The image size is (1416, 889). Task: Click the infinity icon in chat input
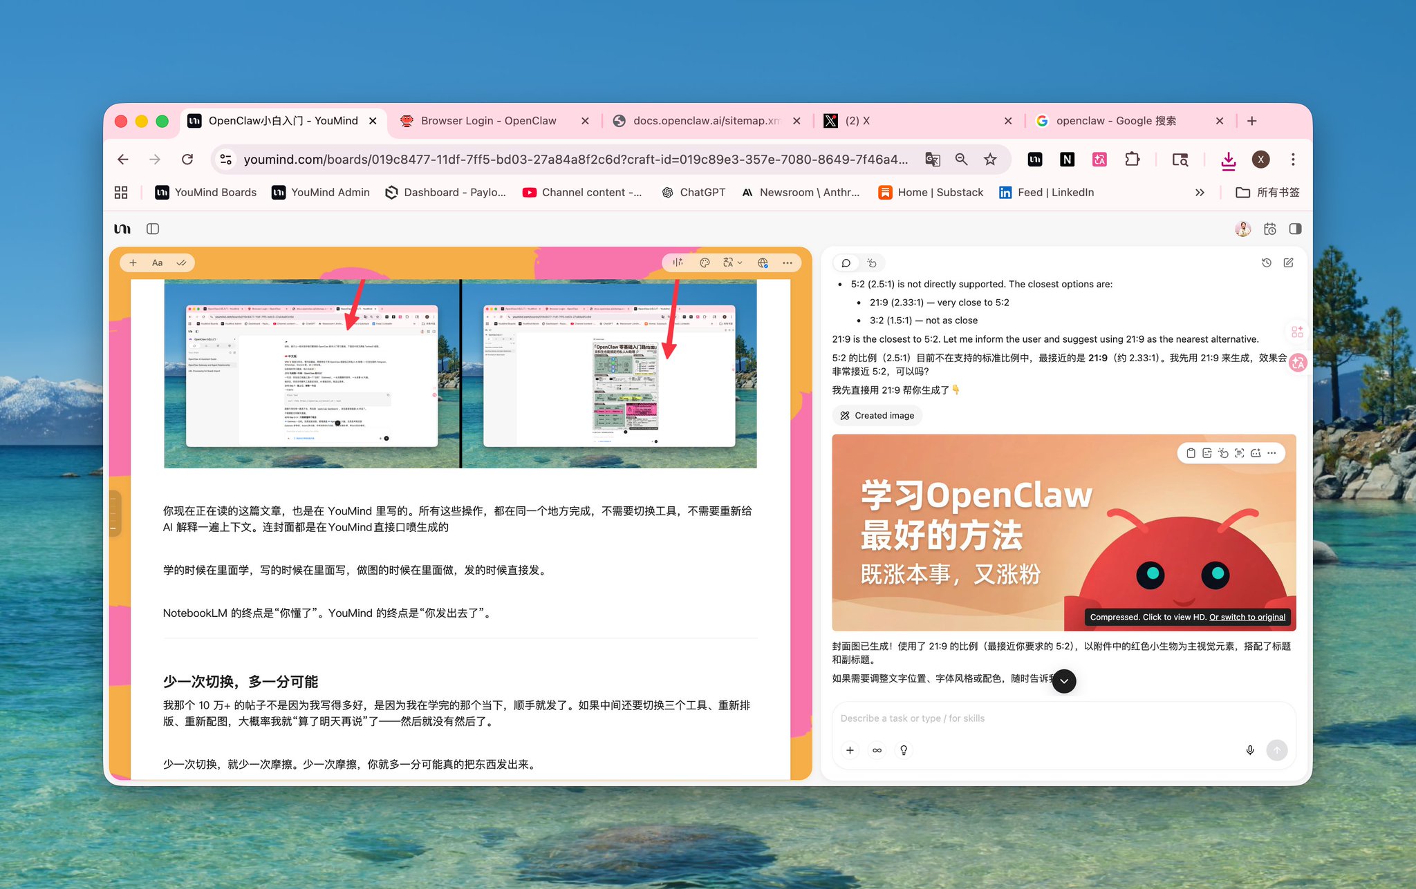pos(877,750)
